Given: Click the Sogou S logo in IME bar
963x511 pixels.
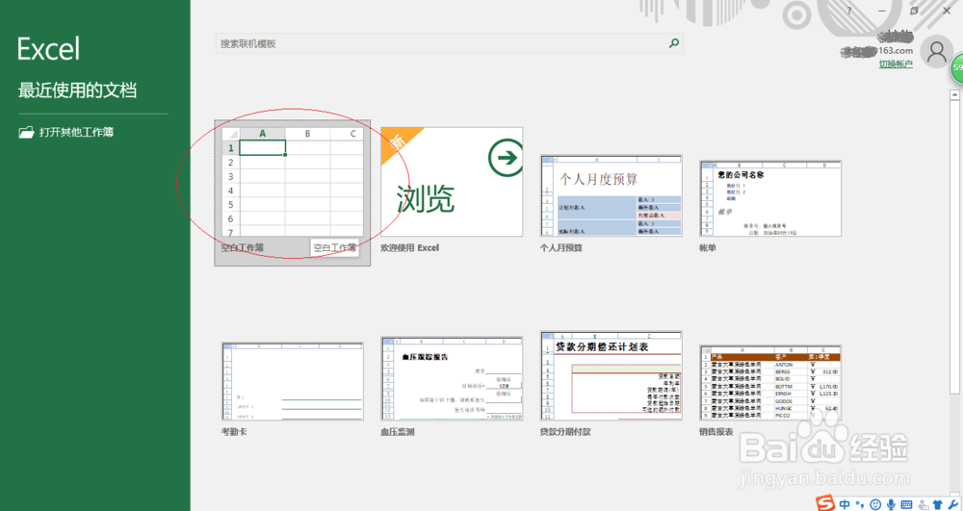Looking at the screenshot, I should click(x=825, y=503).
